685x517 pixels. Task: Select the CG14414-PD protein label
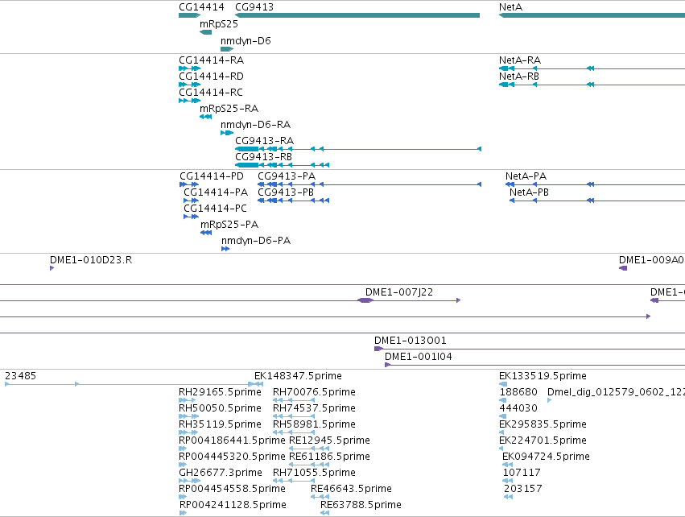[x=212, y=176]
